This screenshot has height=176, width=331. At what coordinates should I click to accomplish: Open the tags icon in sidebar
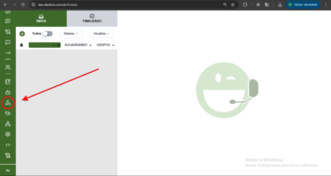point(8,113)
